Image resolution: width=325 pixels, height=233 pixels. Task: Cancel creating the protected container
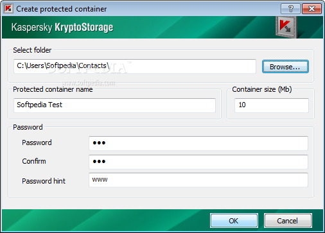(x=288, y=220)
